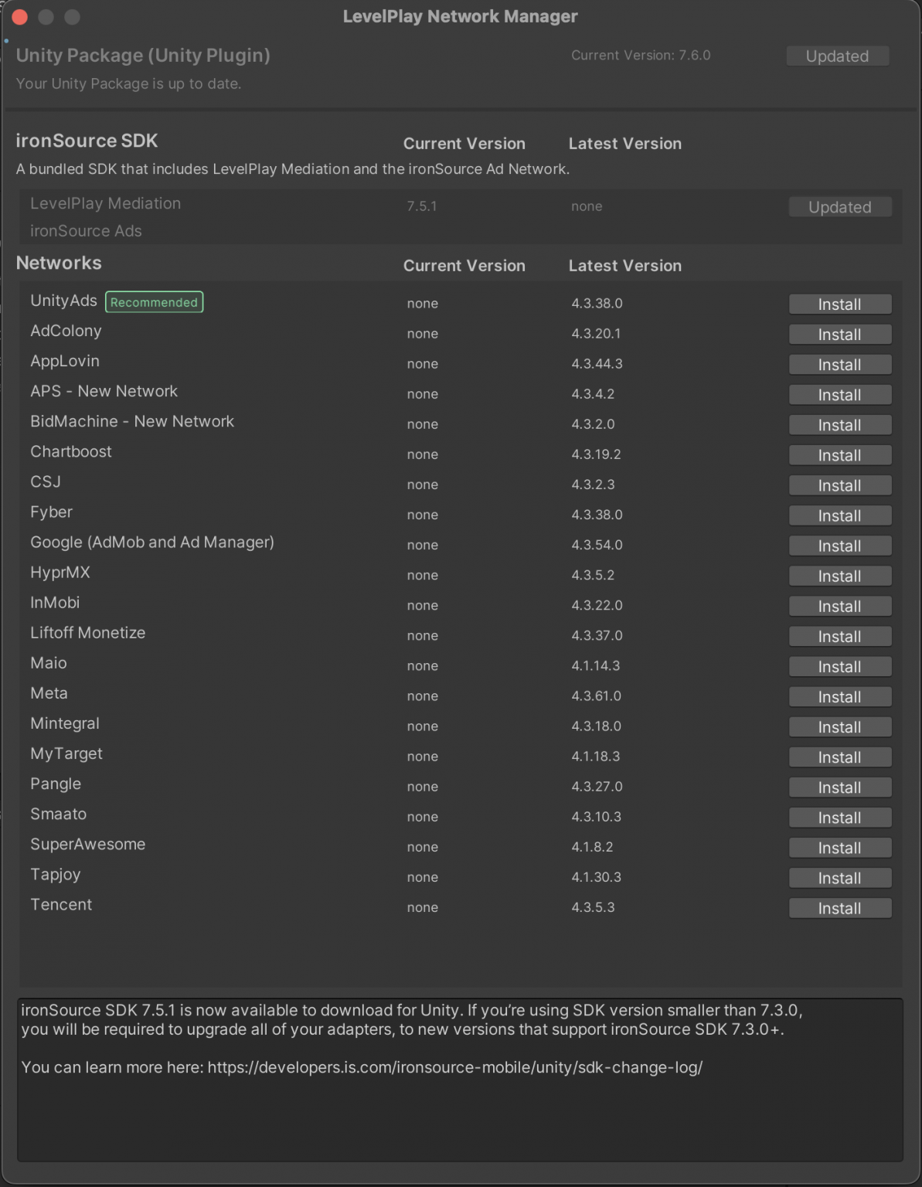Click Updated next to LevelPlay Mediation
The image size is (922, 1187).
pyautogui.click(x=840, y=206)
